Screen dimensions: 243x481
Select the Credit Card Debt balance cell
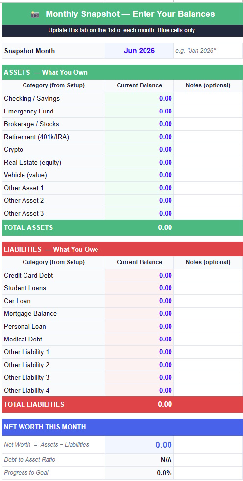[139, 276]
